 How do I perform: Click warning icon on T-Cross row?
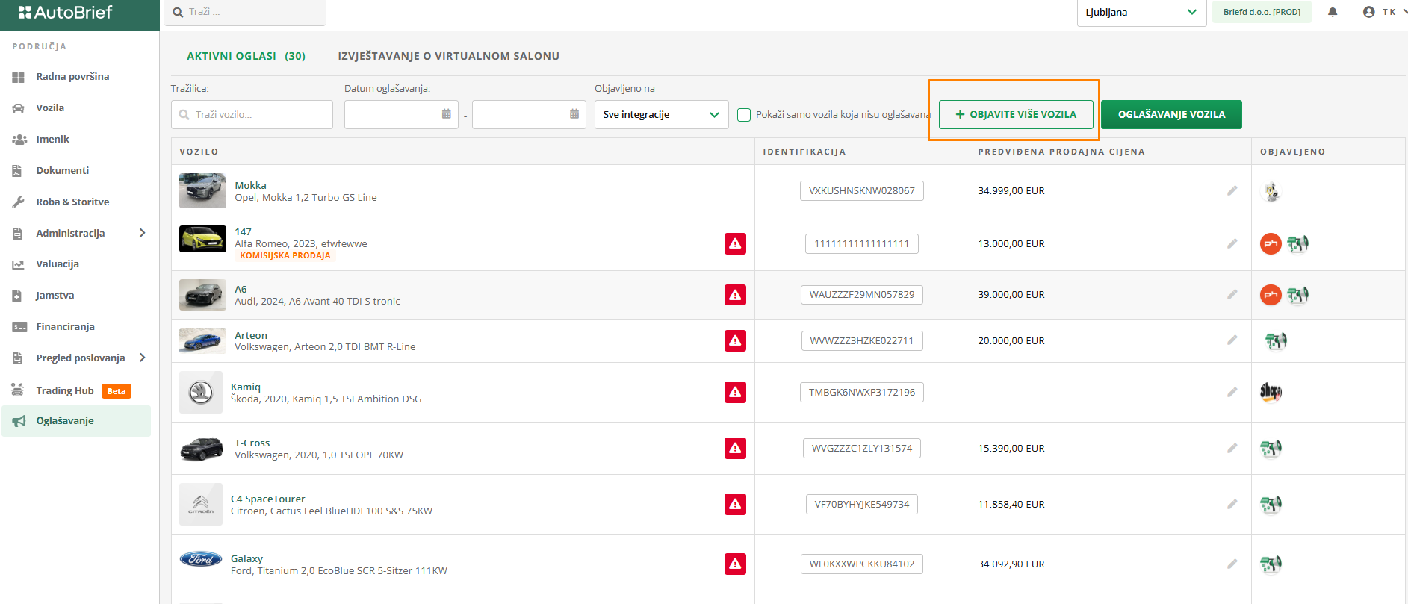pos(735,448)
